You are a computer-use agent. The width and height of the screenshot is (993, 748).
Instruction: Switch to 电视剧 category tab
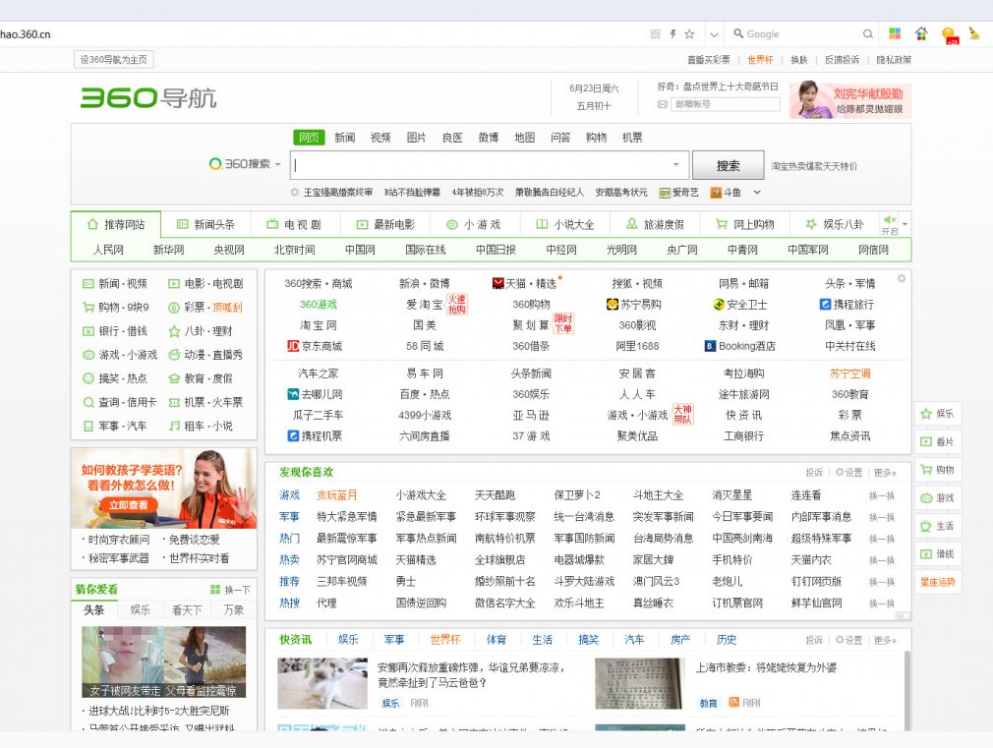point(295,224)
